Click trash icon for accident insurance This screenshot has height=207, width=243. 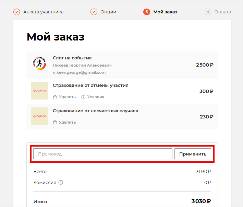pos(55,123)
